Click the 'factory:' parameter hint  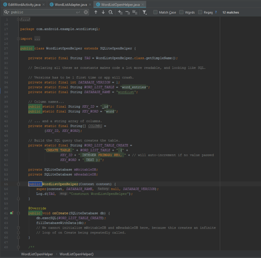103,189
